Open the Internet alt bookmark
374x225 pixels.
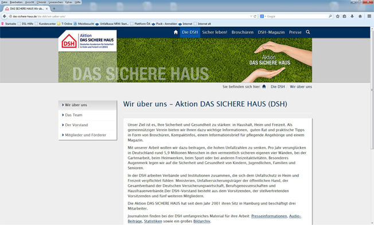pos(202,24)
